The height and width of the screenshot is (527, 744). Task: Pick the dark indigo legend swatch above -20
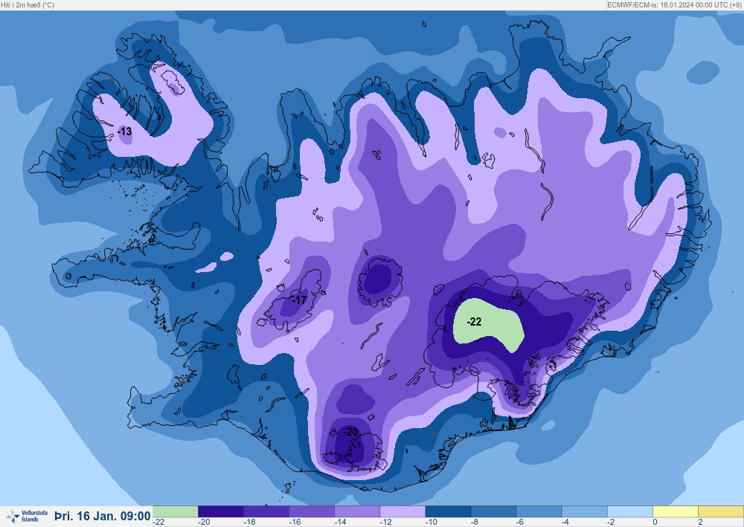221,511
